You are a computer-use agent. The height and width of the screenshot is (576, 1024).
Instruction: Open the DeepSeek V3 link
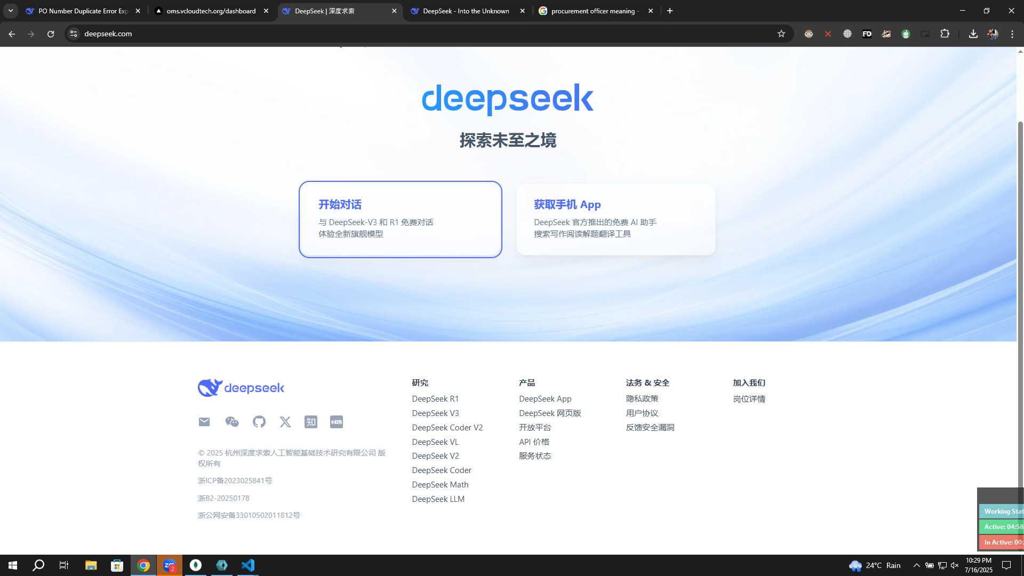tap(435, 413)
